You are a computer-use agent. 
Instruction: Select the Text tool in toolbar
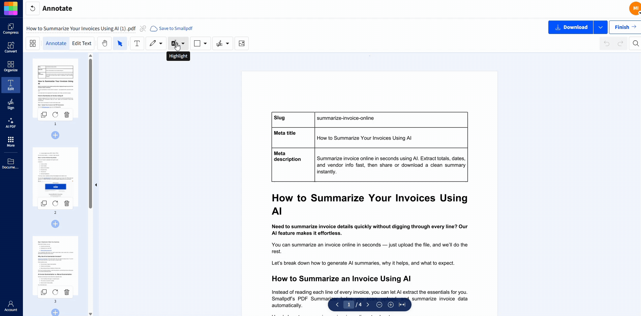(137, 43)
